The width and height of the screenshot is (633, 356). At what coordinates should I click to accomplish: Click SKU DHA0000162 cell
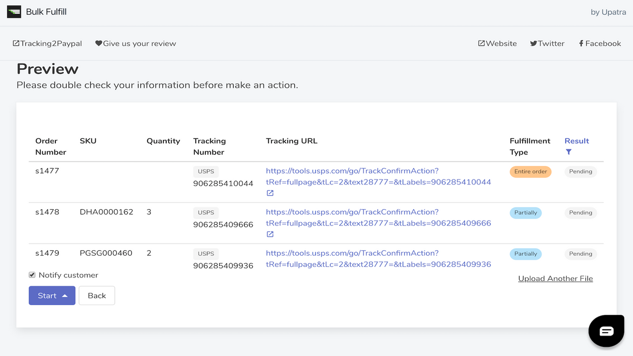click(x=106, y=212)
